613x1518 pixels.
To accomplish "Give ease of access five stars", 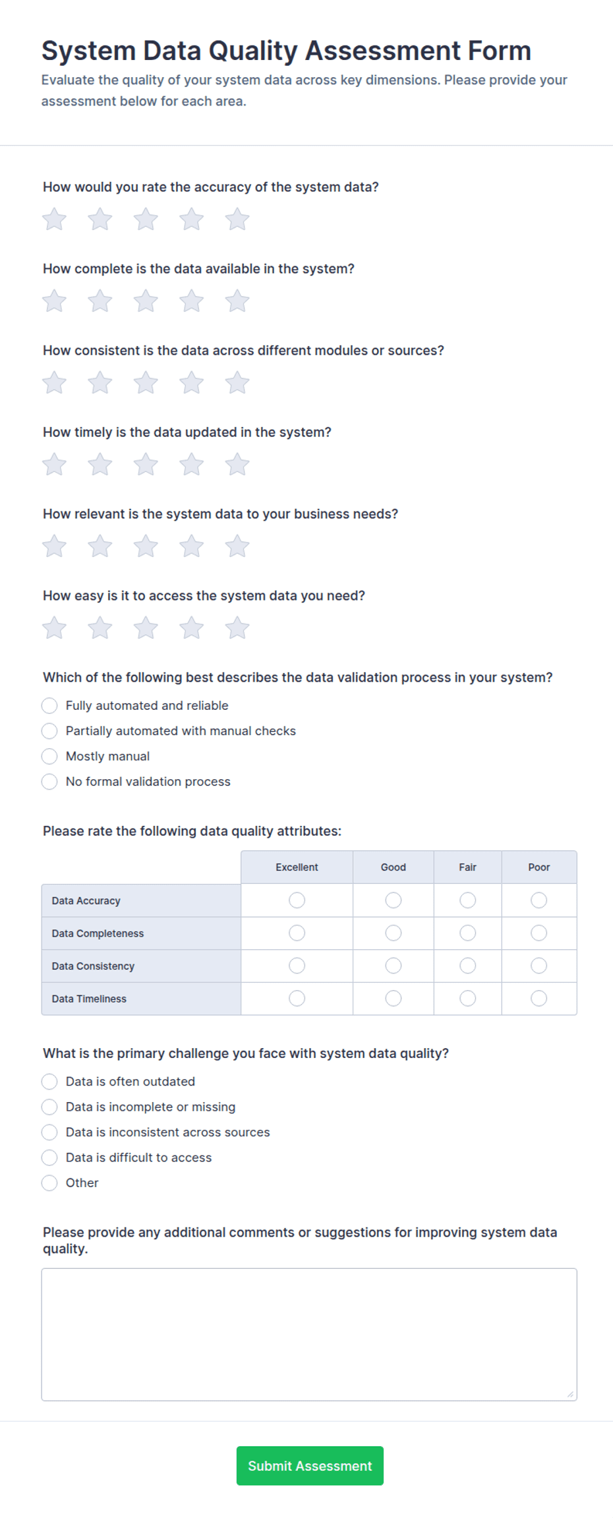I will pos(237,628).
